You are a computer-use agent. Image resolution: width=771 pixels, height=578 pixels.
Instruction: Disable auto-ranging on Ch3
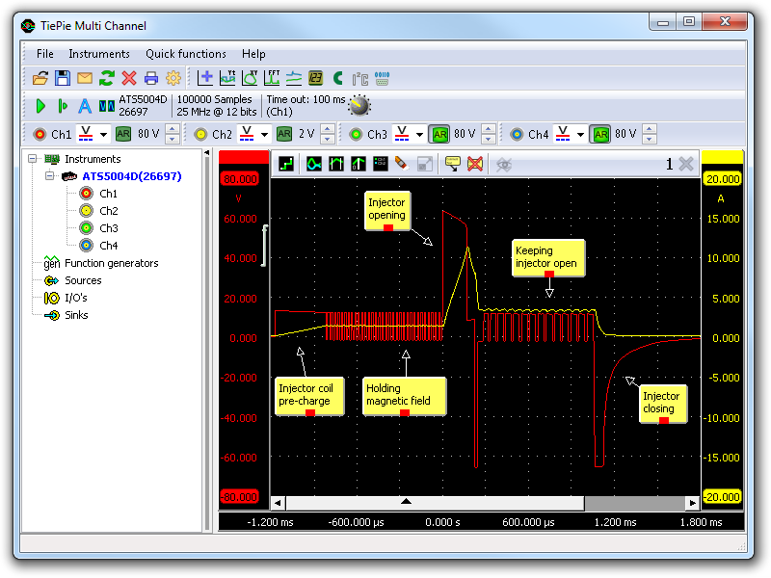438,135
